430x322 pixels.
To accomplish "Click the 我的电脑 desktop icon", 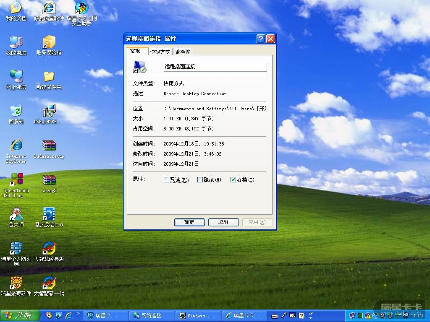I will 16,43.
